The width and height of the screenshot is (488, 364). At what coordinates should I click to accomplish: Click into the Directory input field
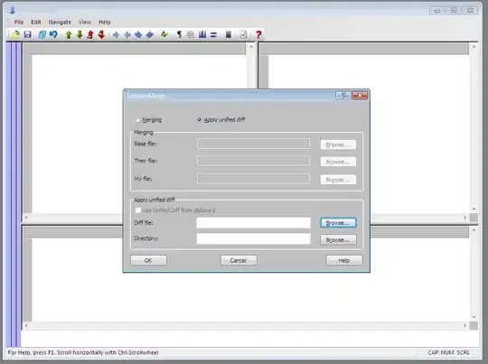(x=253, y=239)
